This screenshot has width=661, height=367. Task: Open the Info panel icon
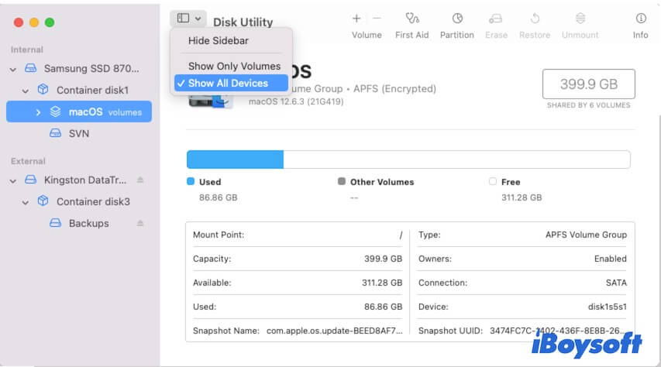click(640, 19)
